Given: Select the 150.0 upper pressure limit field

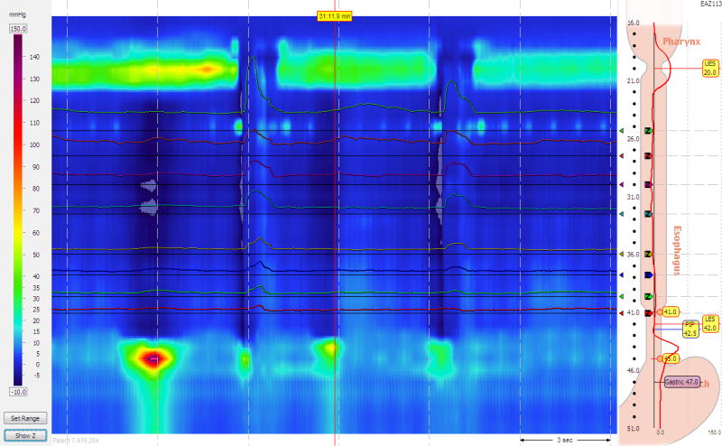Looking at the screenshot, I should (19, 29).
